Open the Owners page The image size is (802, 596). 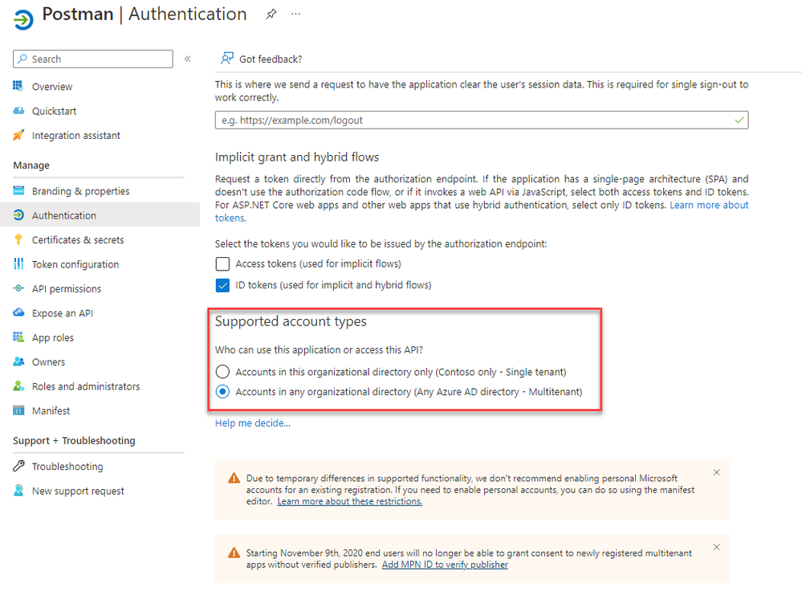[x=49, y=361]
